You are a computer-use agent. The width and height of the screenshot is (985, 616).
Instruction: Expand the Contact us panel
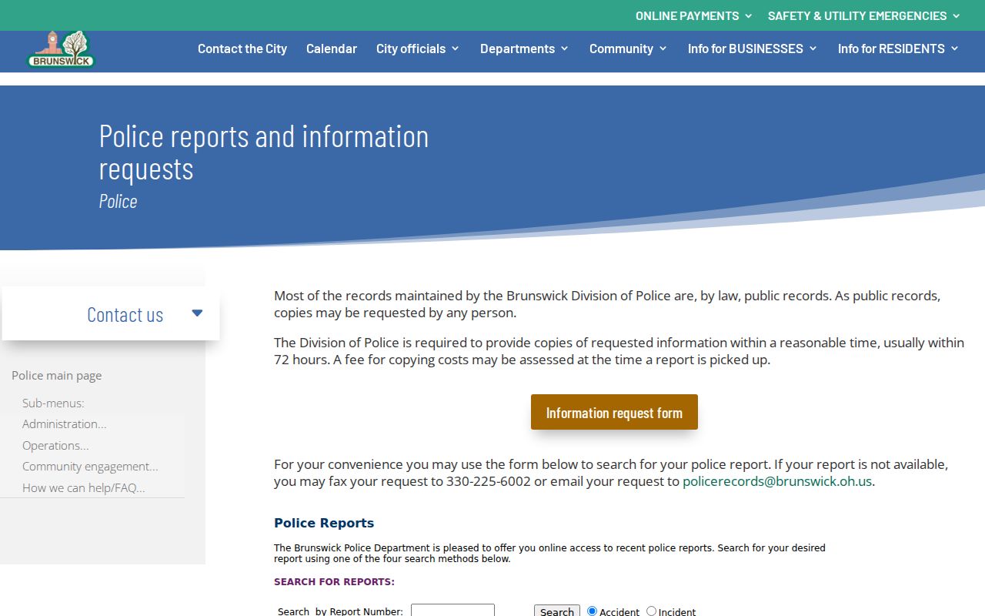pos(111,313)
